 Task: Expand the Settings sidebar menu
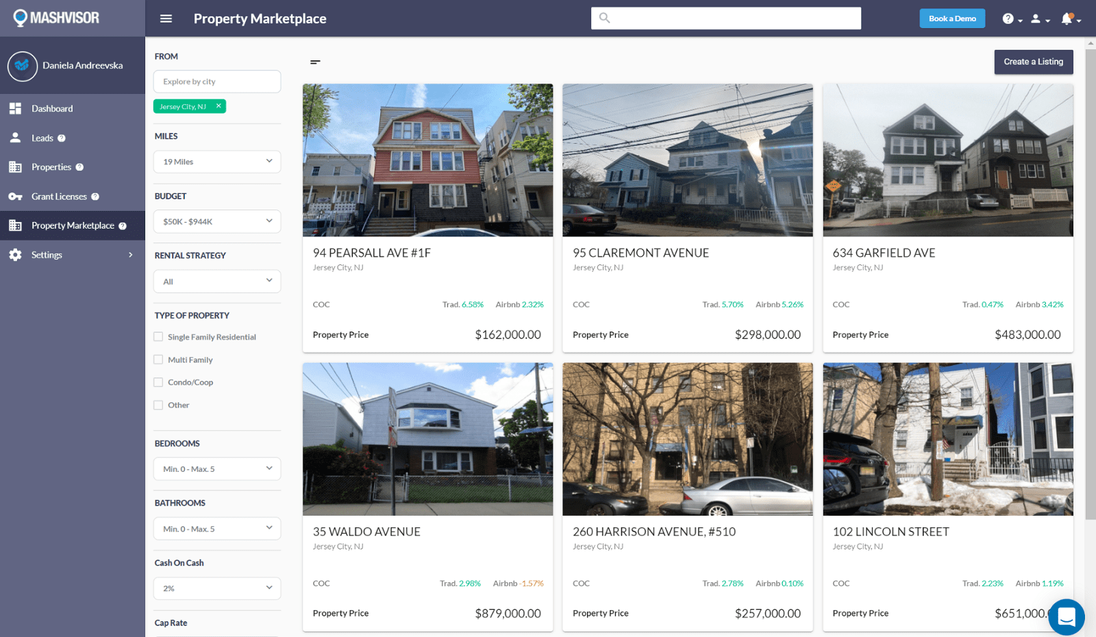47,254
